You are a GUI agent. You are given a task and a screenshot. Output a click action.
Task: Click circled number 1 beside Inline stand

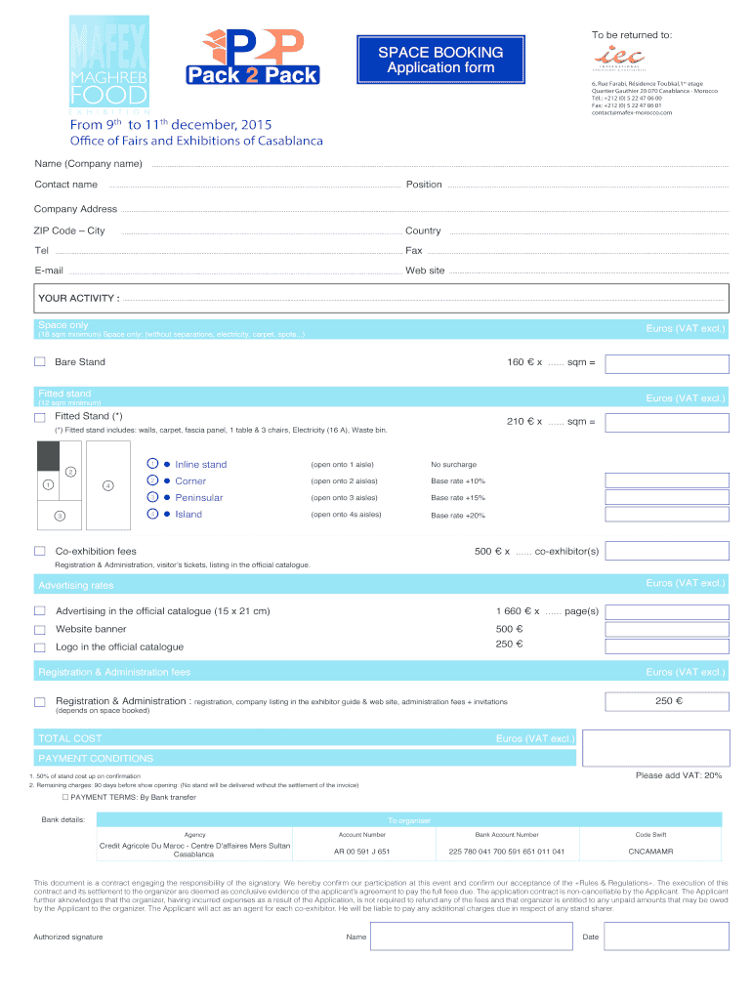152,464
